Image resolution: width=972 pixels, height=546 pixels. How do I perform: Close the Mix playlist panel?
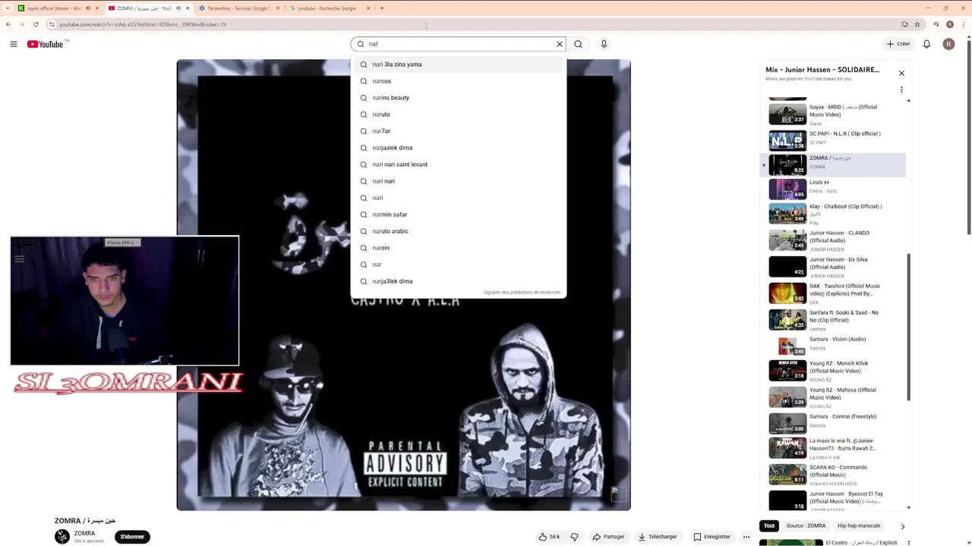(901, 74)
